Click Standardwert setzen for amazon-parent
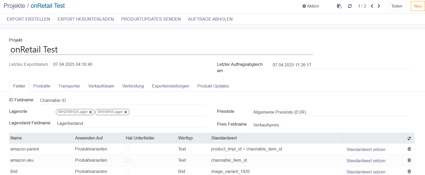This screenshot has height=175, width=425. [x=366, y=149]
